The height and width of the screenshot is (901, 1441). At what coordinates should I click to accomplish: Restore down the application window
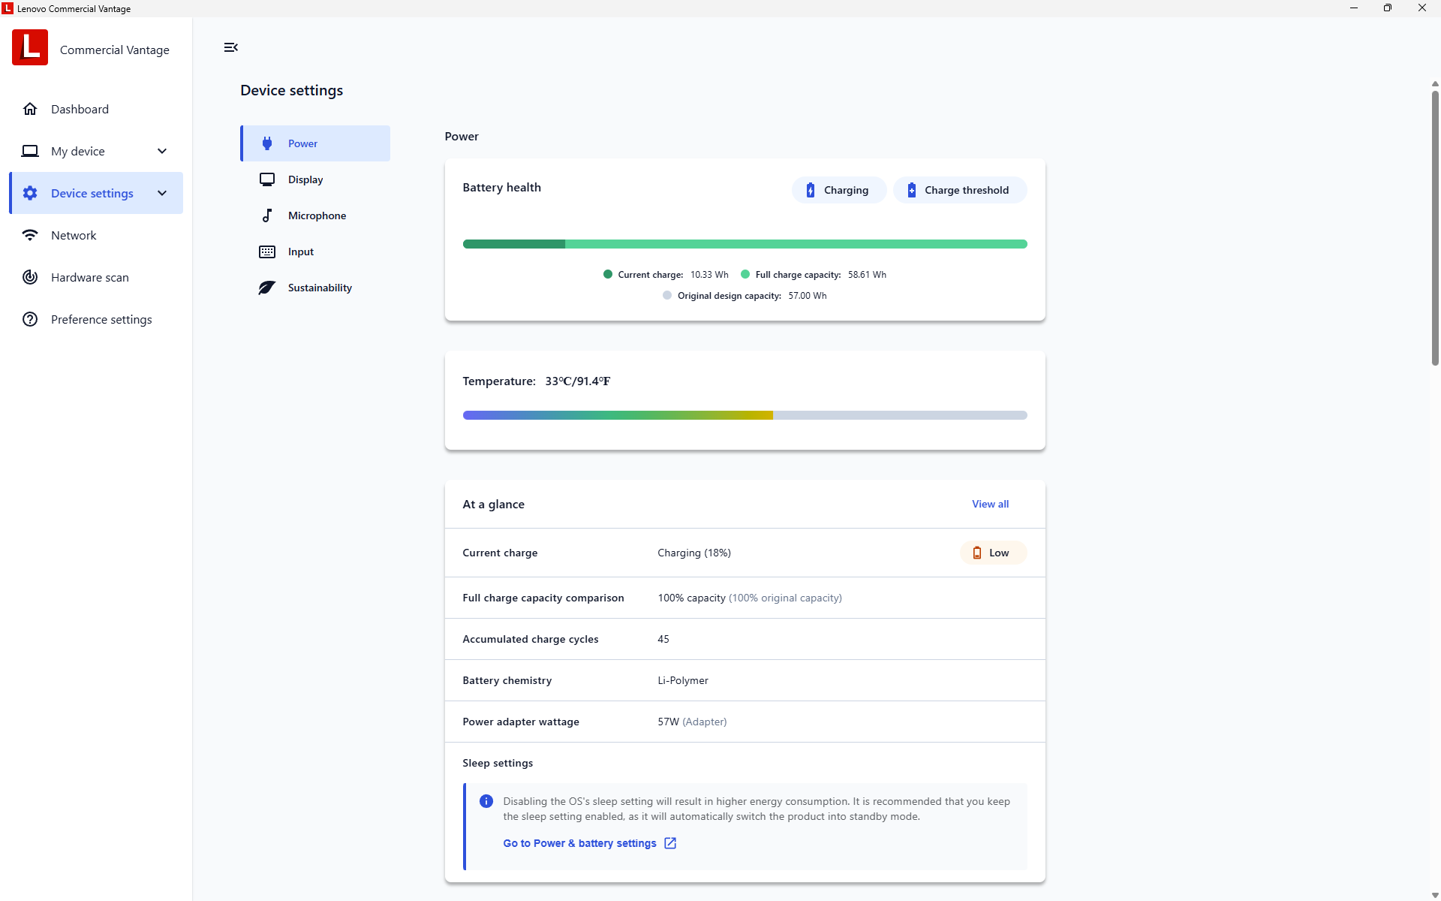(x=1388, y=8)
